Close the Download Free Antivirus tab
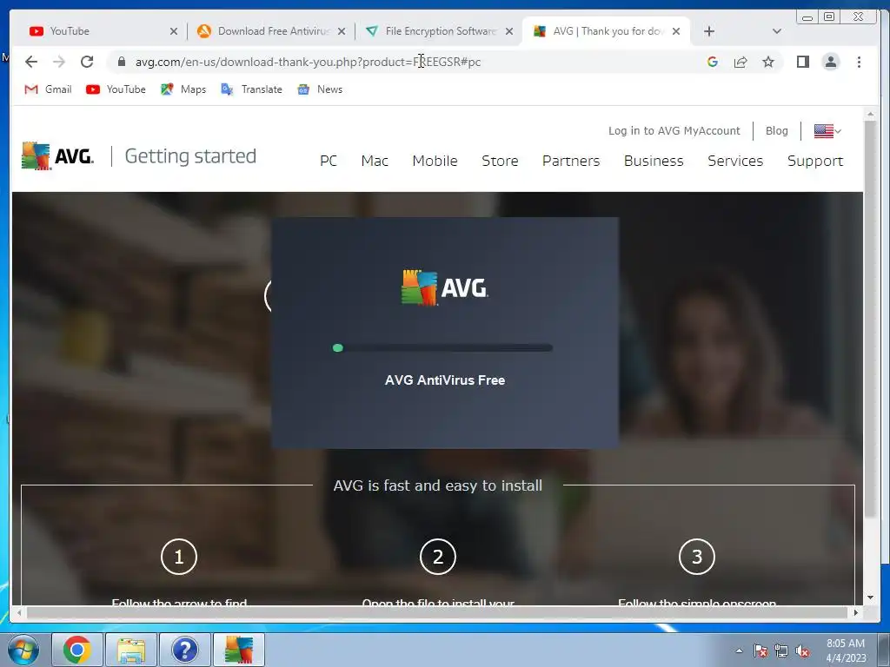890x667 pixels. [x=341, y=31]
